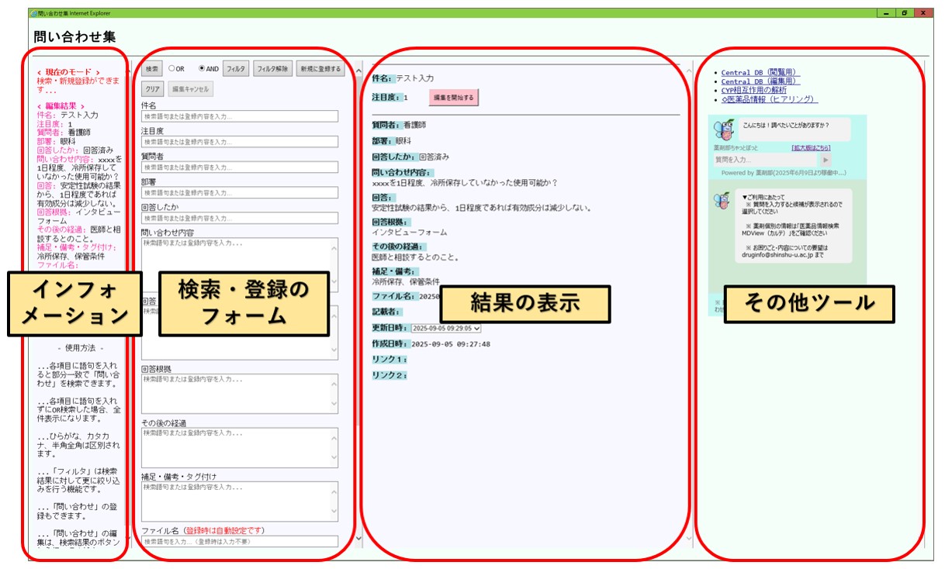
Task: Open the 更新日時 date dropdown
Action: (x=446, y=329)
